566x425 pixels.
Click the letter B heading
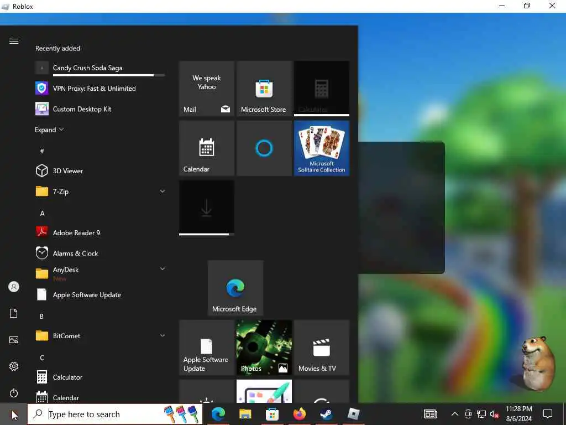click(41, 317)
